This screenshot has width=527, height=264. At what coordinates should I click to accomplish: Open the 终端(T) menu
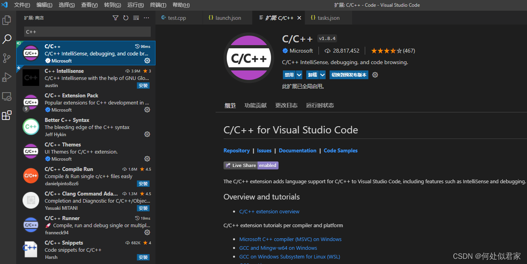point(158,5)
